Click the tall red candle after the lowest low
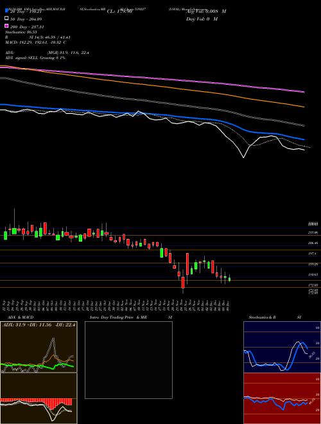This screenshot has height=424, width=321. [187, 264]
